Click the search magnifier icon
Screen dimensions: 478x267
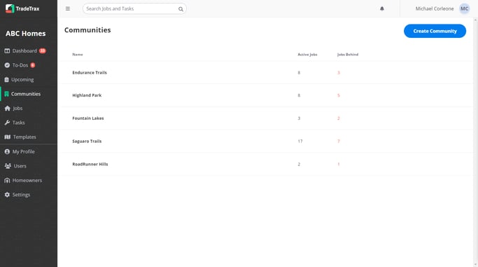pos(181,9)
